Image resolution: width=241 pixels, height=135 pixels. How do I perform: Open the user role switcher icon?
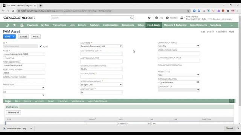(182, 18)
